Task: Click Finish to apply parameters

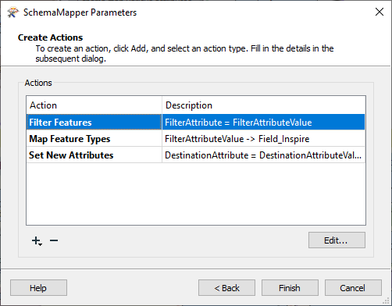Action: coord(290,288)
